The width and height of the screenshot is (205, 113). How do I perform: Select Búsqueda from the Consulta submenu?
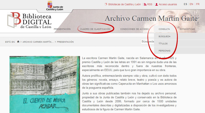165,36
